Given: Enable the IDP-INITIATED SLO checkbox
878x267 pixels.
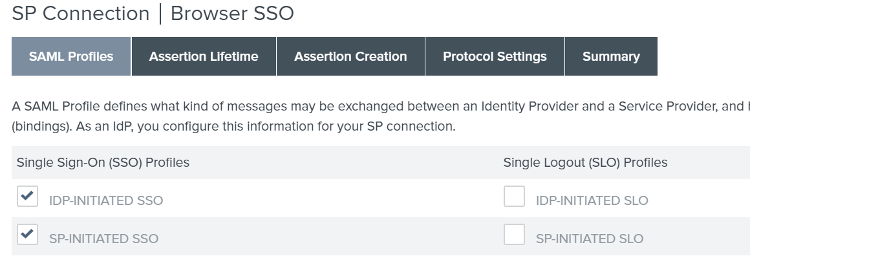Looking at the screenshot, I should point(514,197).
